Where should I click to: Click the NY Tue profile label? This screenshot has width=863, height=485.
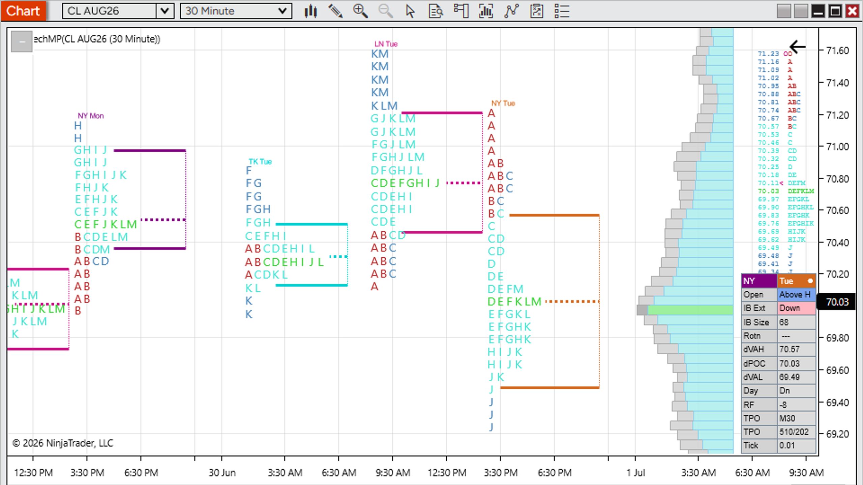(x=503, y=103)
